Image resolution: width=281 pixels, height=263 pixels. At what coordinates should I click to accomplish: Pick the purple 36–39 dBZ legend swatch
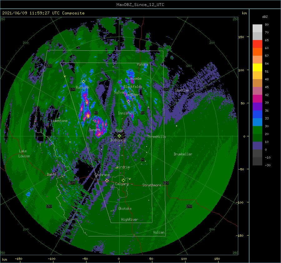pyautogui.click(x=257, y=106)
